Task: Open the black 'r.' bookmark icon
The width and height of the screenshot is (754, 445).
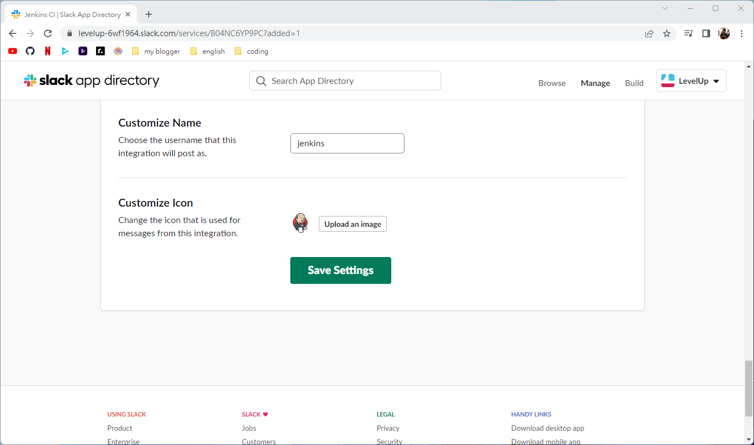Action: 100,51
